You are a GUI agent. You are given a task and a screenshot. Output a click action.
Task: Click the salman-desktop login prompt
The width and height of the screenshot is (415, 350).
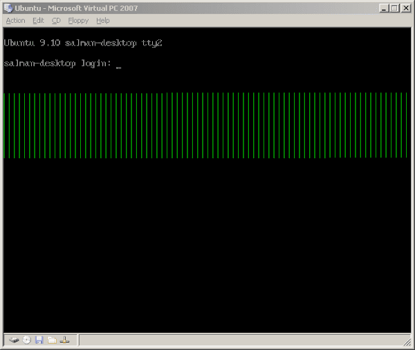pyautogui.click(x=57, y=64)
